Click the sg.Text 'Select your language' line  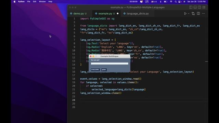110,43
